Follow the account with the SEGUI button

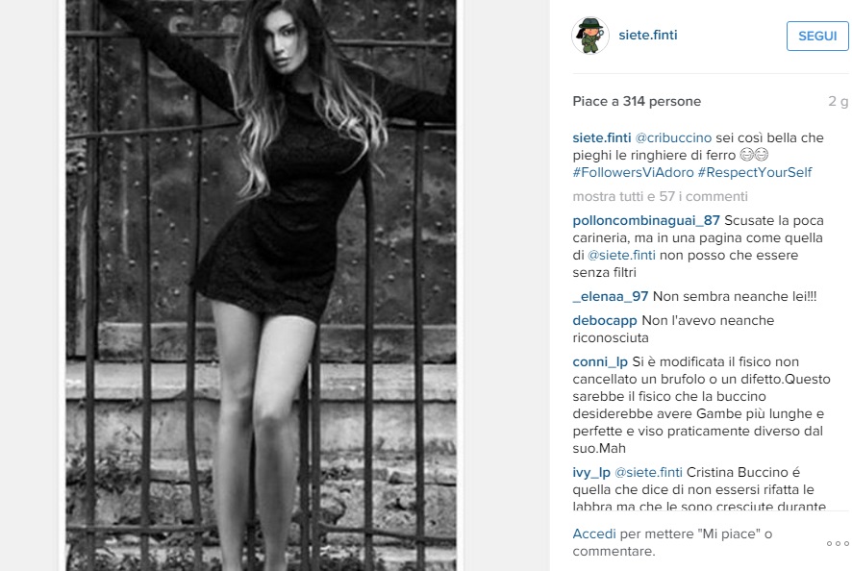pyautogui.click(x=817, y=36)
